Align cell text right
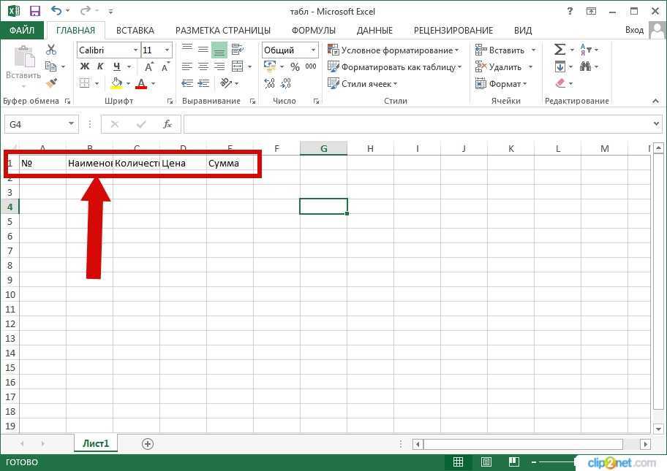Image resolution: width=667 pixels, height=471 pixels. point(219,66)
